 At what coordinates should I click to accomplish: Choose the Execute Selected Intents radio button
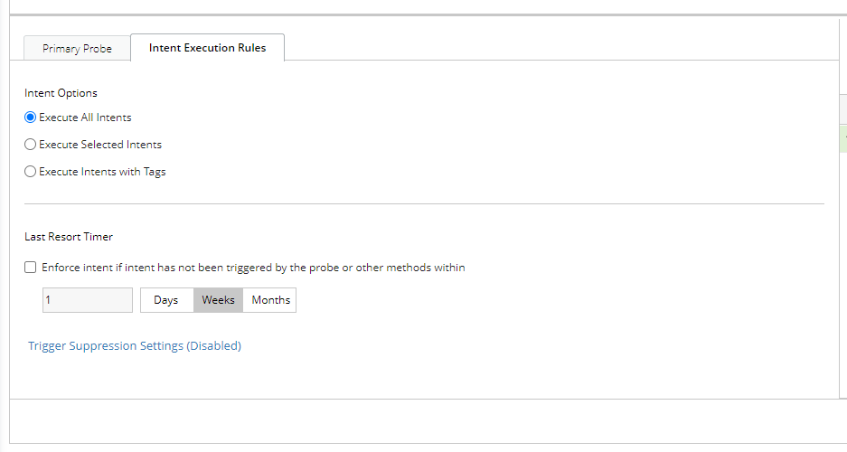tap(31, 145)
